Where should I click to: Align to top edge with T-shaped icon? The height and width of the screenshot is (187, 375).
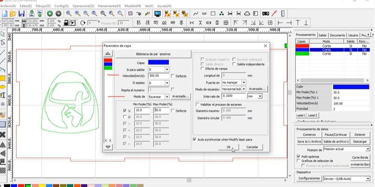298,23
